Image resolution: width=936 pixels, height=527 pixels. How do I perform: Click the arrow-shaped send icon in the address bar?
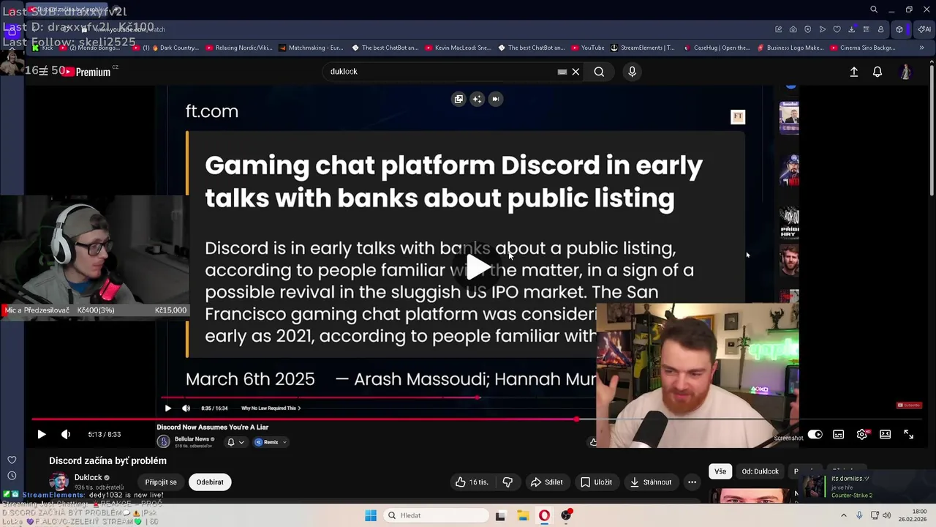tap(823, 29)
